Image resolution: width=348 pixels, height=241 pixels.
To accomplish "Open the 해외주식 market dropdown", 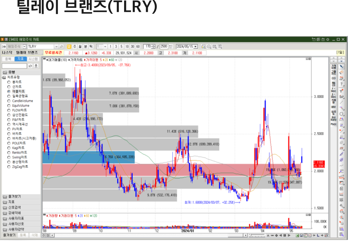I will (x=25, y=46).
